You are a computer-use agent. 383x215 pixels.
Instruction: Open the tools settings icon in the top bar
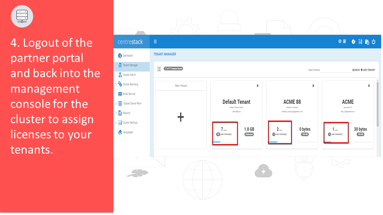pyautogui.click(x=360, y=42)
